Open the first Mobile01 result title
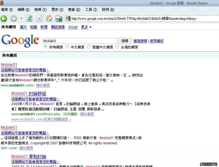This screenshot has width=219, height=167. (9, 65)
